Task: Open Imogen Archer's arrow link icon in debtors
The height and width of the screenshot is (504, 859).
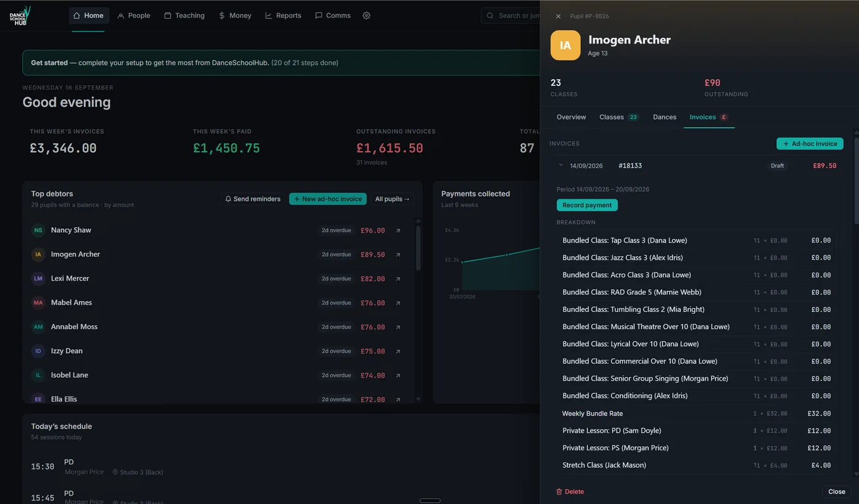Action: coord(398,255)
